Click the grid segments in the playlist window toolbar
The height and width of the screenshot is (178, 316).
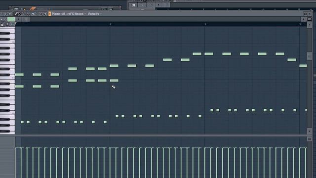(166, 5)
